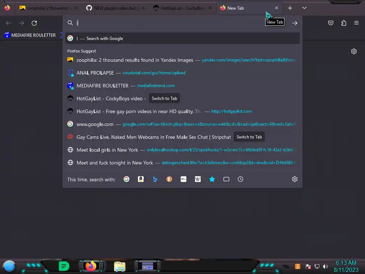Switch to the HotGayList CockyBoys tab

coord(182,8)
